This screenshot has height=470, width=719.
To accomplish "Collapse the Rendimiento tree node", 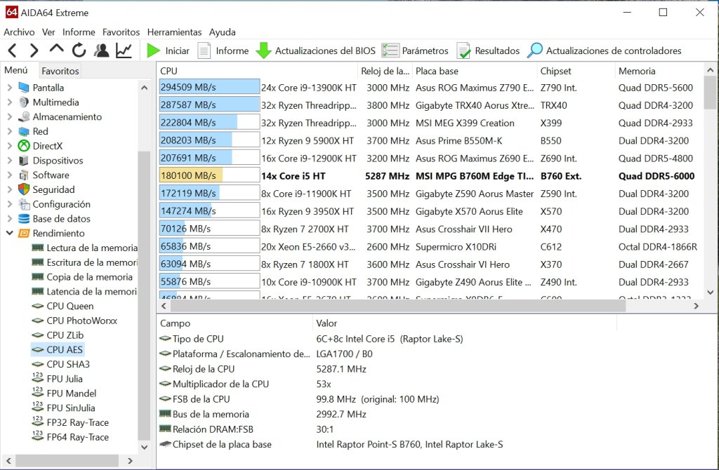I will pos(10,233).
